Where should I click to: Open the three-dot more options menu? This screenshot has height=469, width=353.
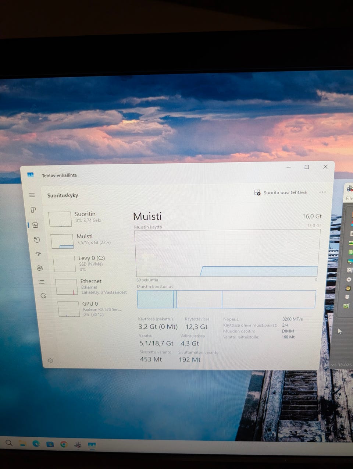pyautogui.click(x=322, y=192)
